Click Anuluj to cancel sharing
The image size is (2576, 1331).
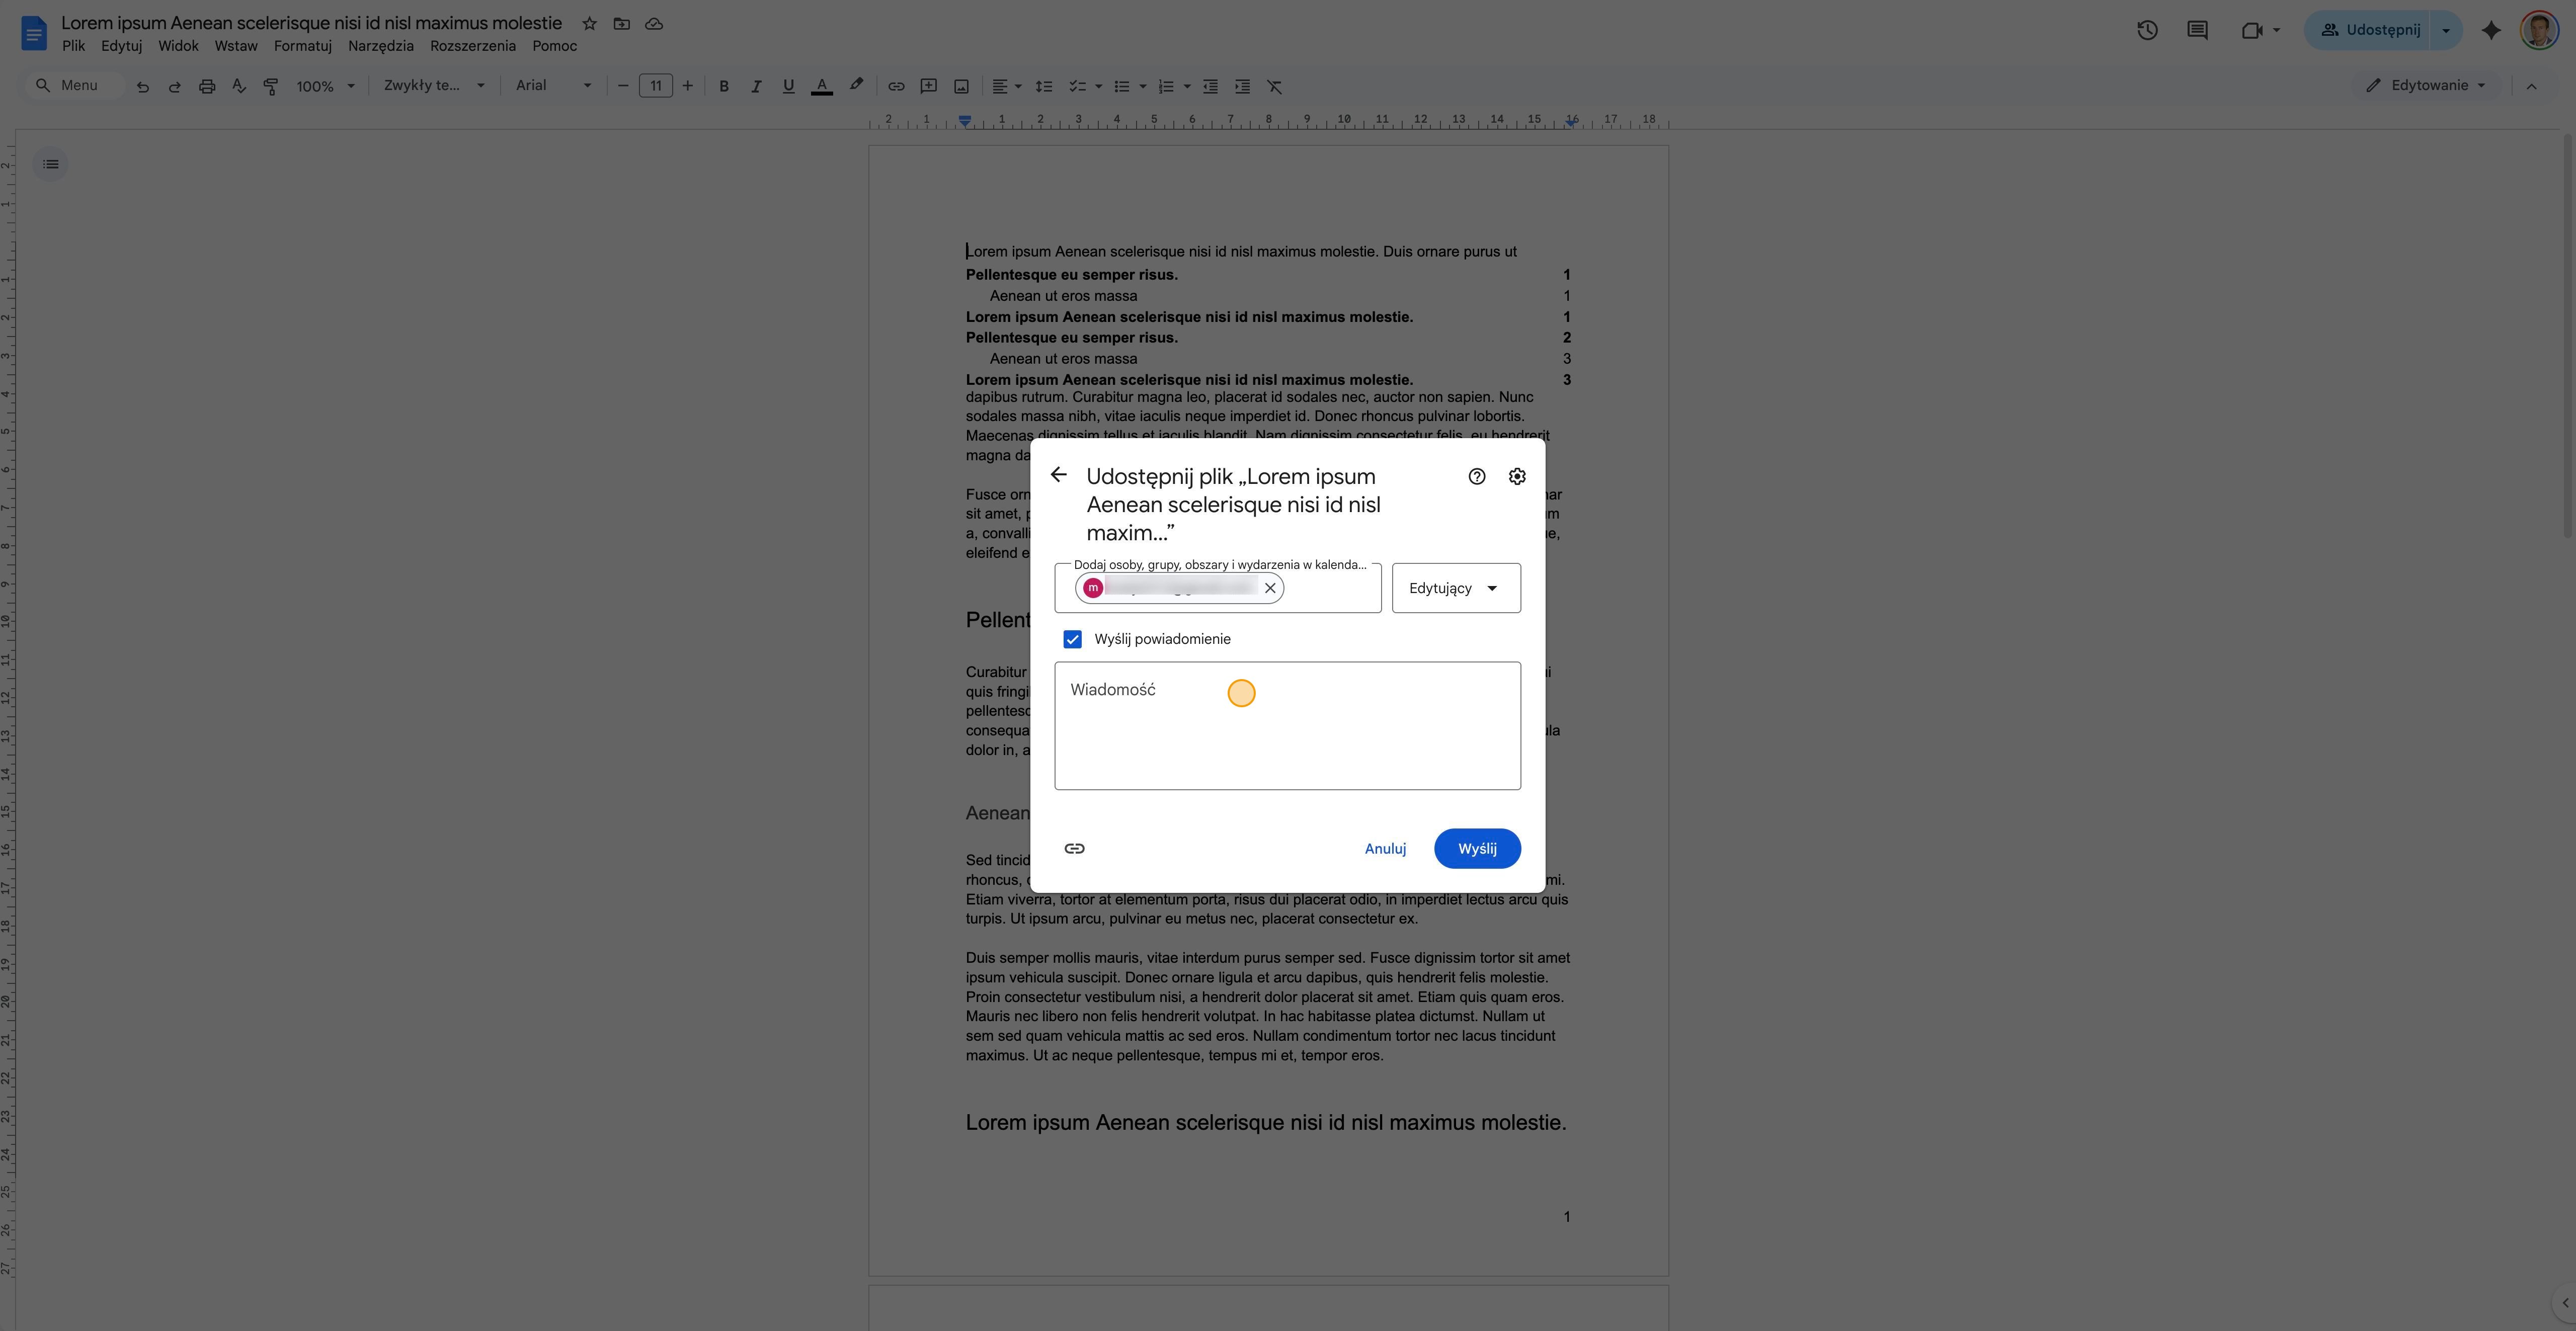coord(1385,848)
